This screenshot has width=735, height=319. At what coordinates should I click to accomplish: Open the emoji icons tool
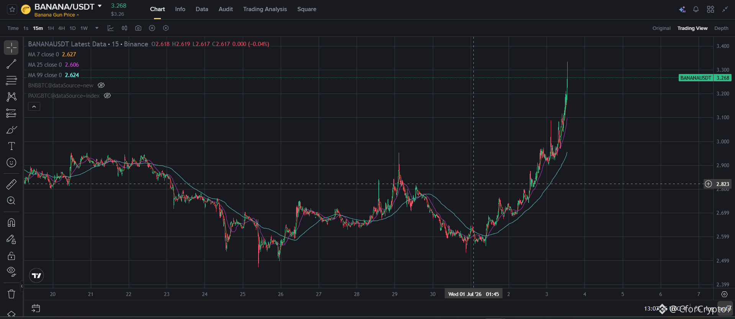coord(11,163)
